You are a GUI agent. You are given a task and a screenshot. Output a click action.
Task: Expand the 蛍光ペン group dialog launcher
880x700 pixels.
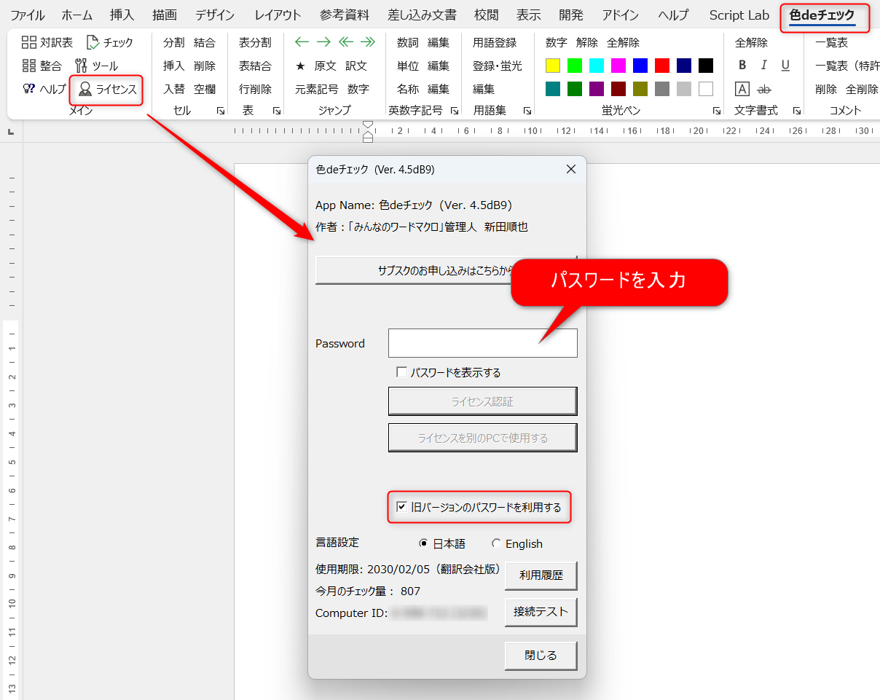717,111
